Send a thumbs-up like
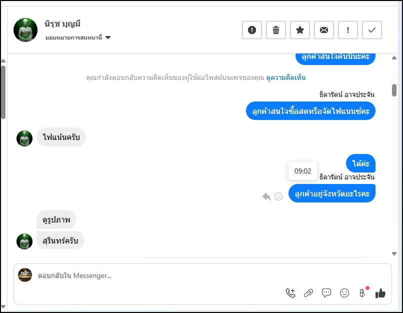This screenshot has width=403, height=313. point(380,293)
